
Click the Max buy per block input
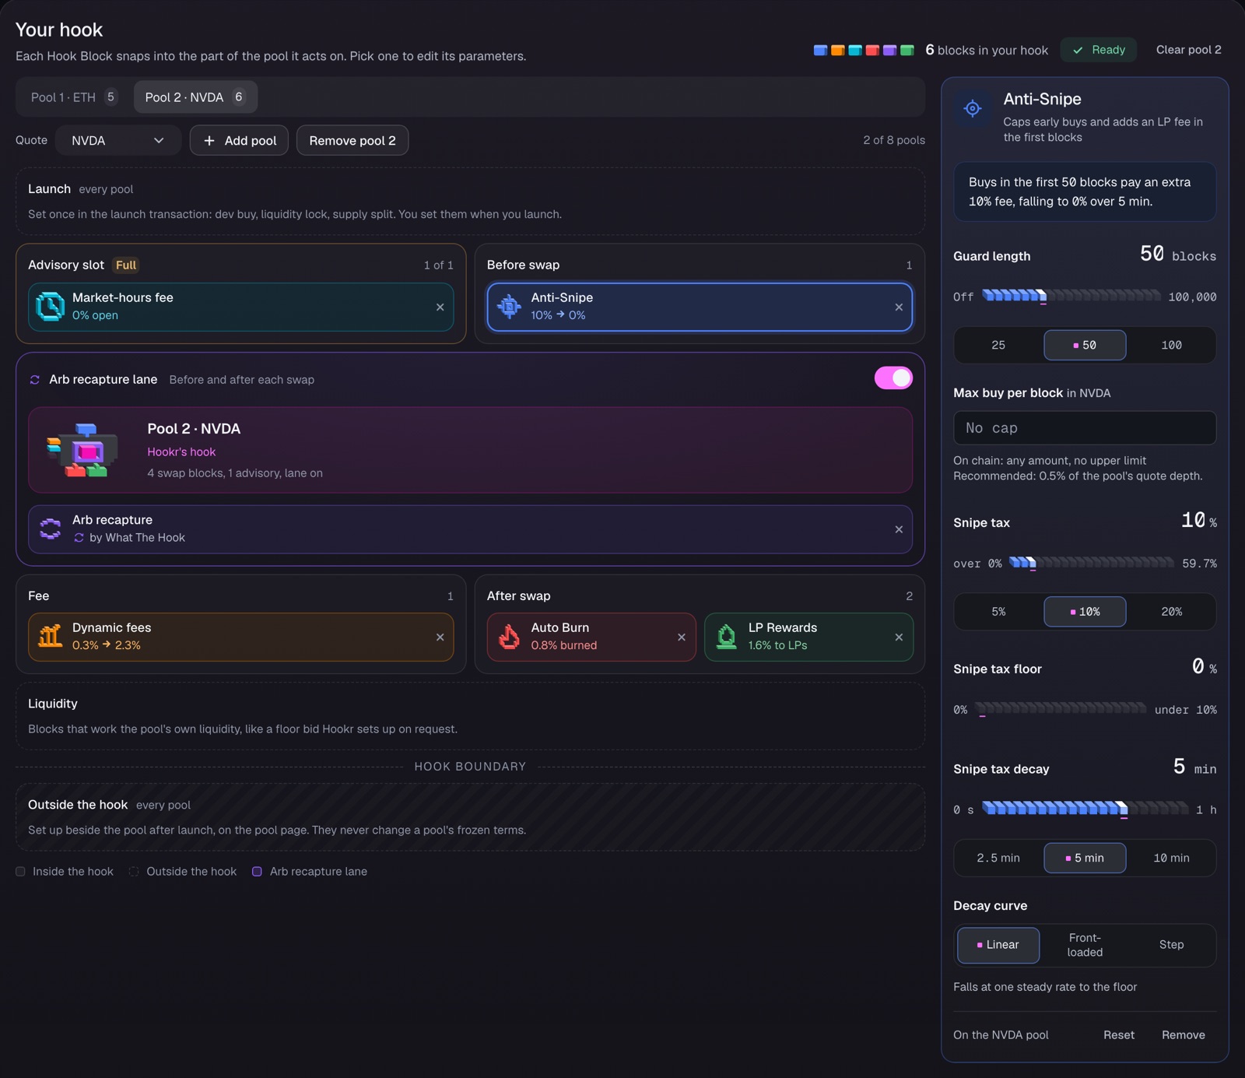tap(1085, 428)
